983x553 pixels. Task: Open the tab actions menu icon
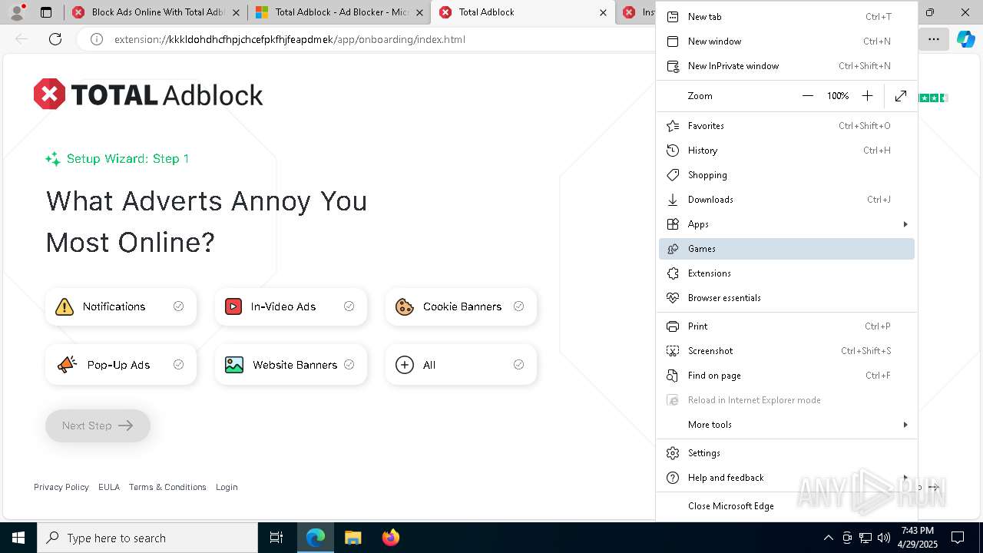(46, 12)
